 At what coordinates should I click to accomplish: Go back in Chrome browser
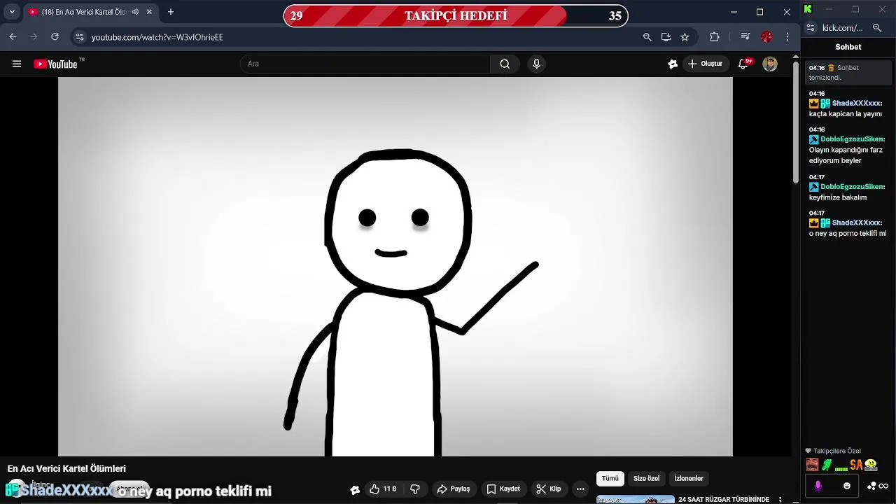click(13, 37)
